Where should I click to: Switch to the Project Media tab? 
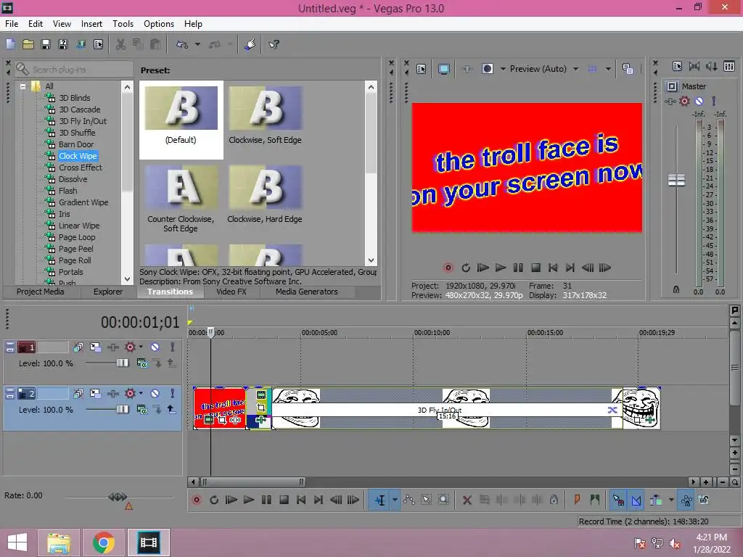(x=41, y=292)
